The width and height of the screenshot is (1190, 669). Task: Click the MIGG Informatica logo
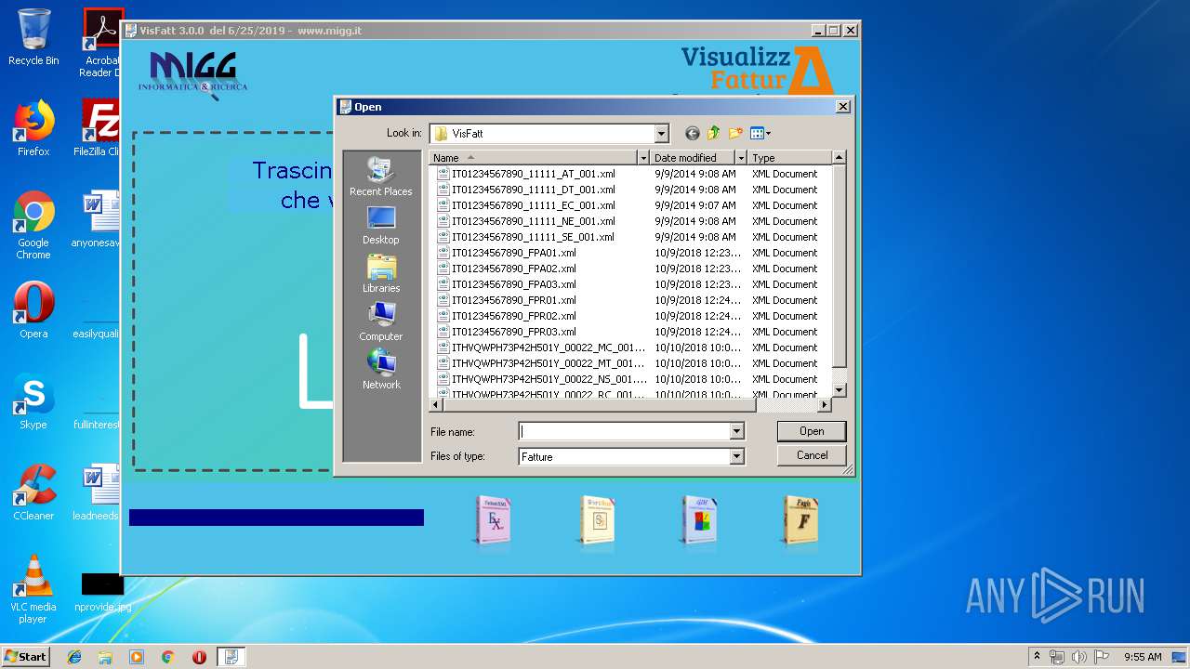[193, 73]
